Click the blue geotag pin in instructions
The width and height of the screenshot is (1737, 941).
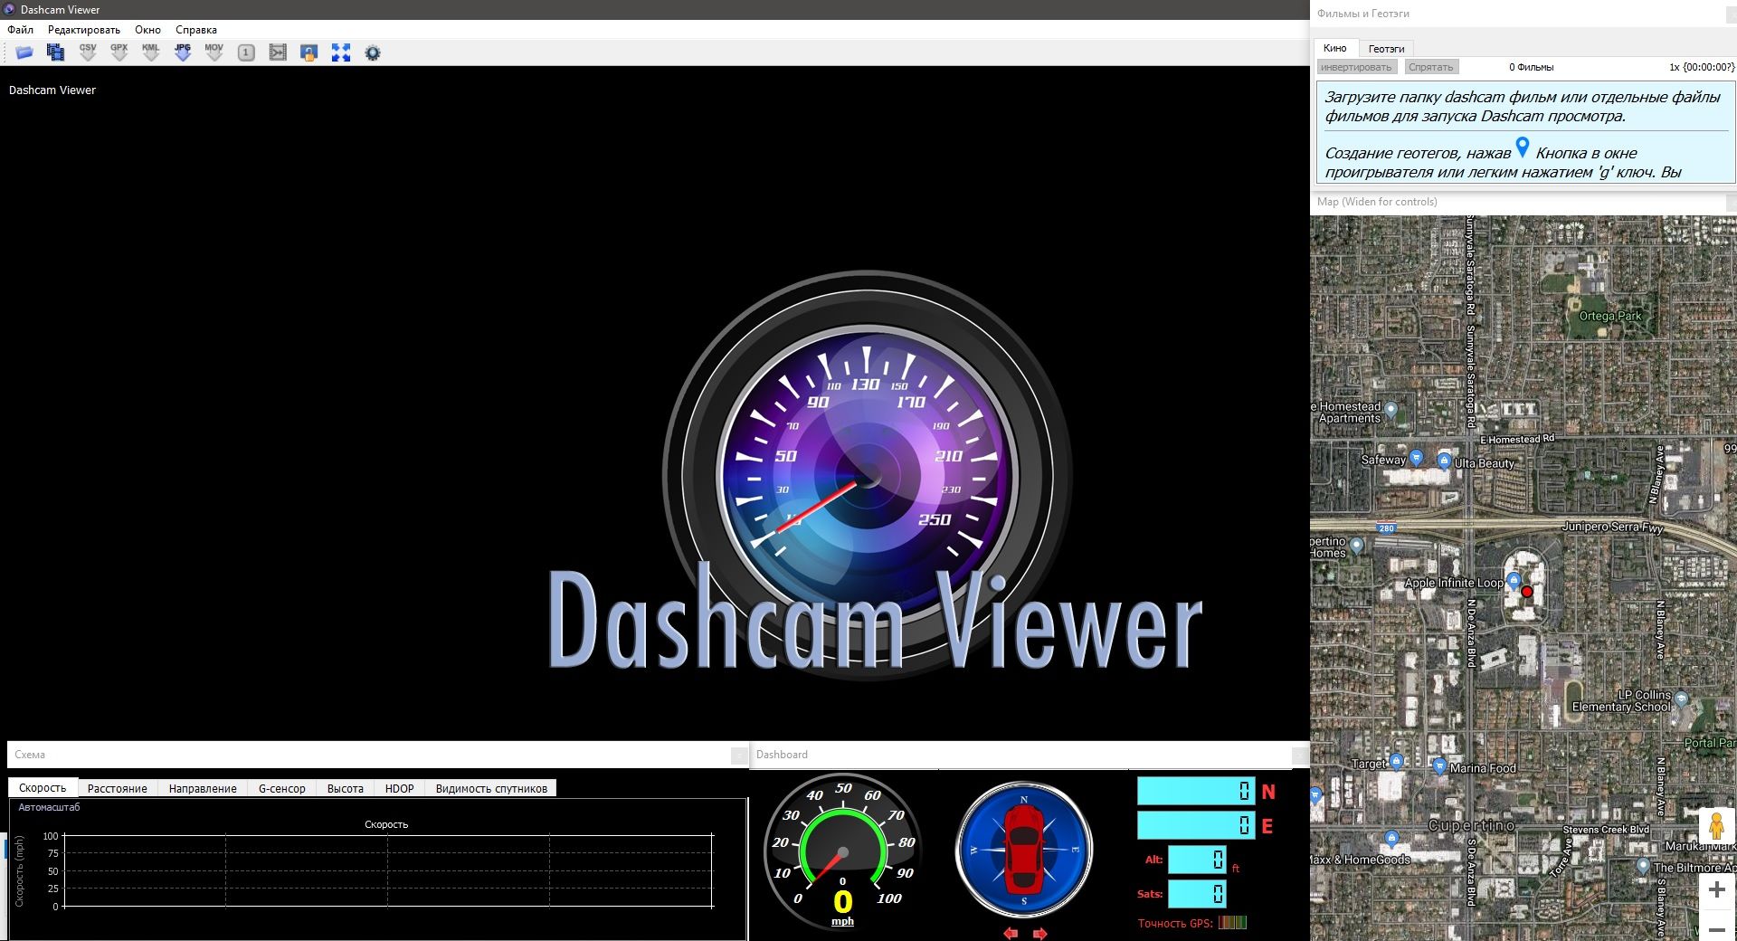click(1523, 147)
